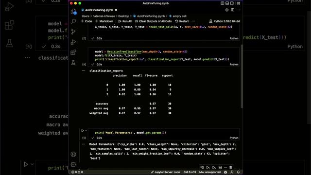
Task: Open Customize Layout icon in title bar
Action: tap(239, 3)
